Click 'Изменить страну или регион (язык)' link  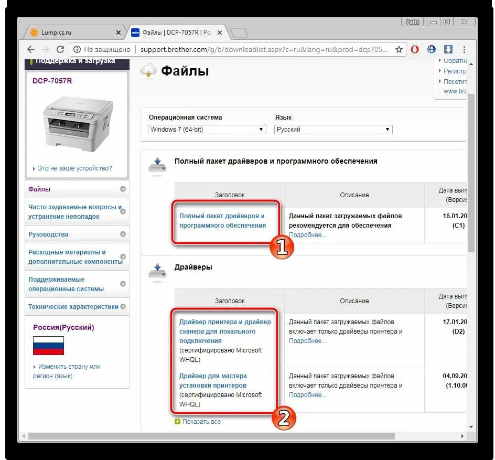coord(67,371)
